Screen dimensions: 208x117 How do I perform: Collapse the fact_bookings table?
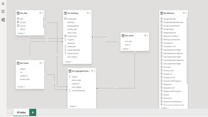[x=69, y=62]
